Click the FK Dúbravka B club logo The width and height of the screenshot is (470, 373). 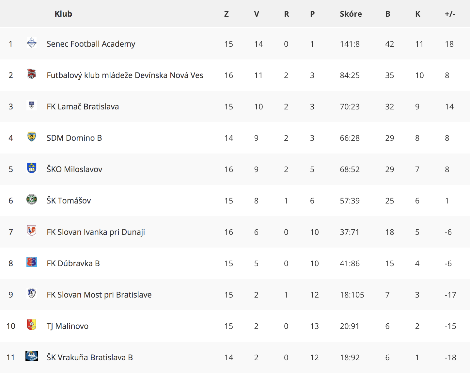pos(32,262)
